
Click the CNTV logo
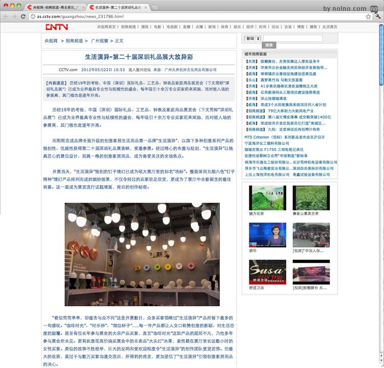(x=56, y=27)
